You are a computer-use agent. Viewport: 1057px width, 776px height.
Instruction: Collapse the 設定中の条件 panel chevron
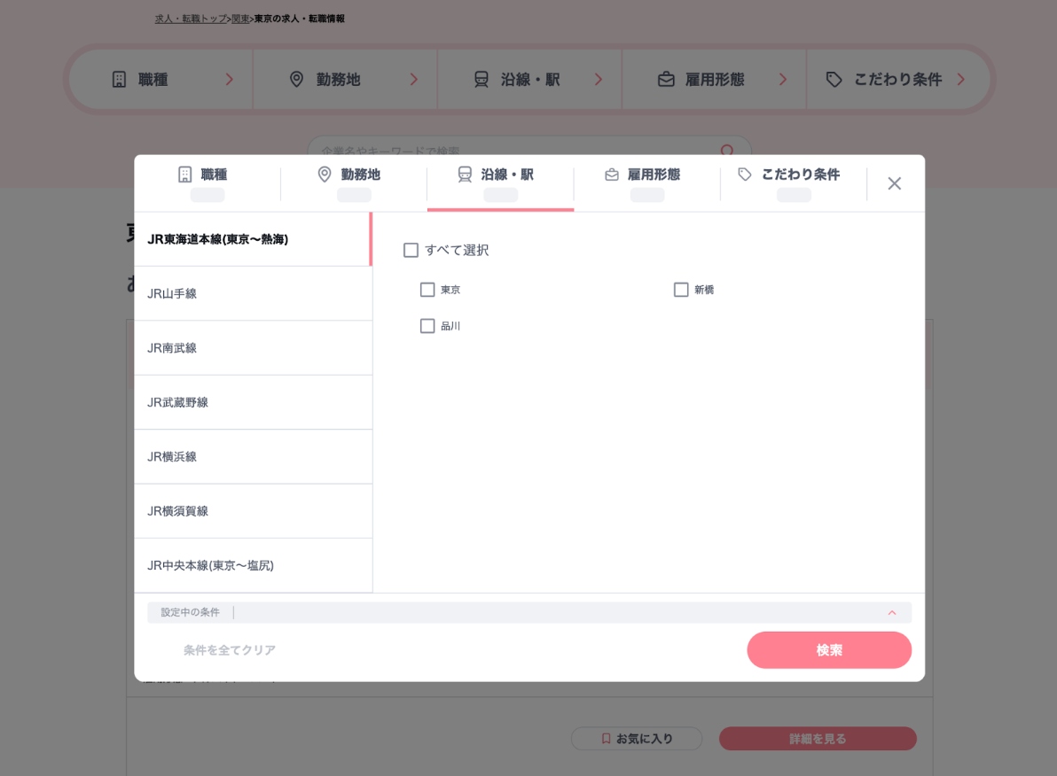click(893, 612)
